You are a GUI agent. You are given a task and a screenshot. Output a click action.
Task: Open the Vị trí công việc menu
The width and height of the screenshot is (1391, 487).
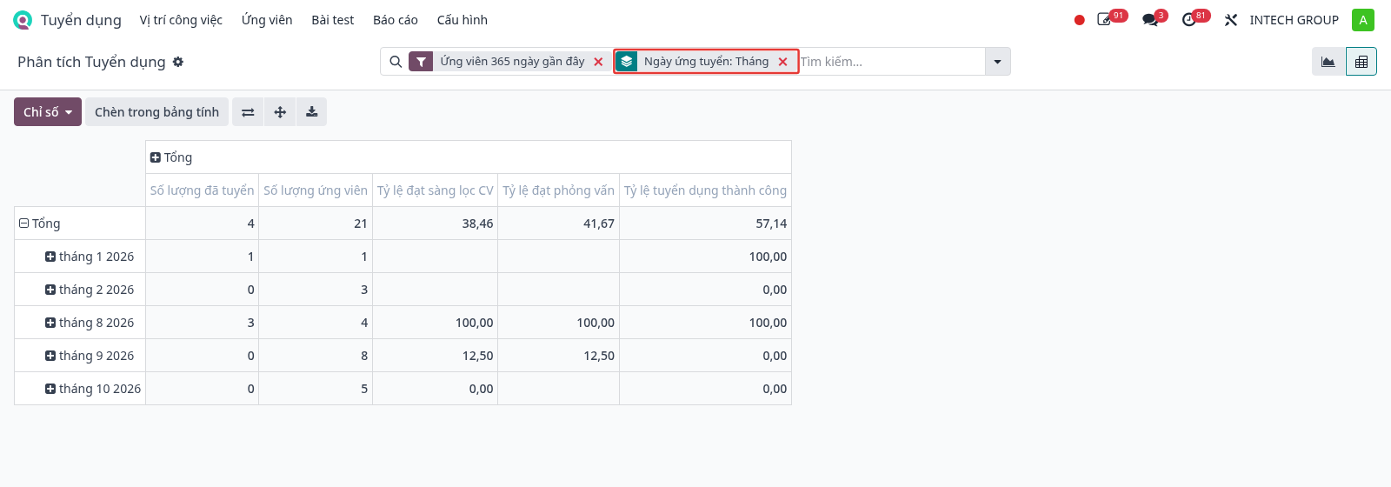tap(181, 20)
